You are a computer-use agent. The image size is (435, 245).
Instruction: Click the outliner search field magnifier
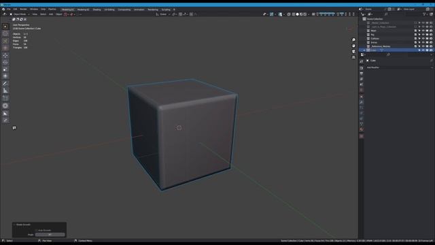(386, 14)
